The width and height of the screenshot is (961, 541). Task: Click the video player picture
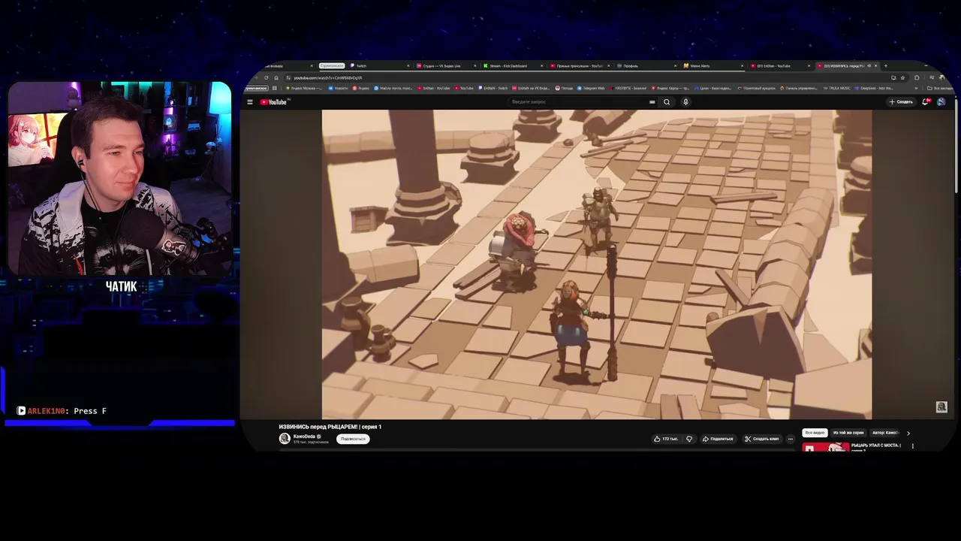[597, 264]
